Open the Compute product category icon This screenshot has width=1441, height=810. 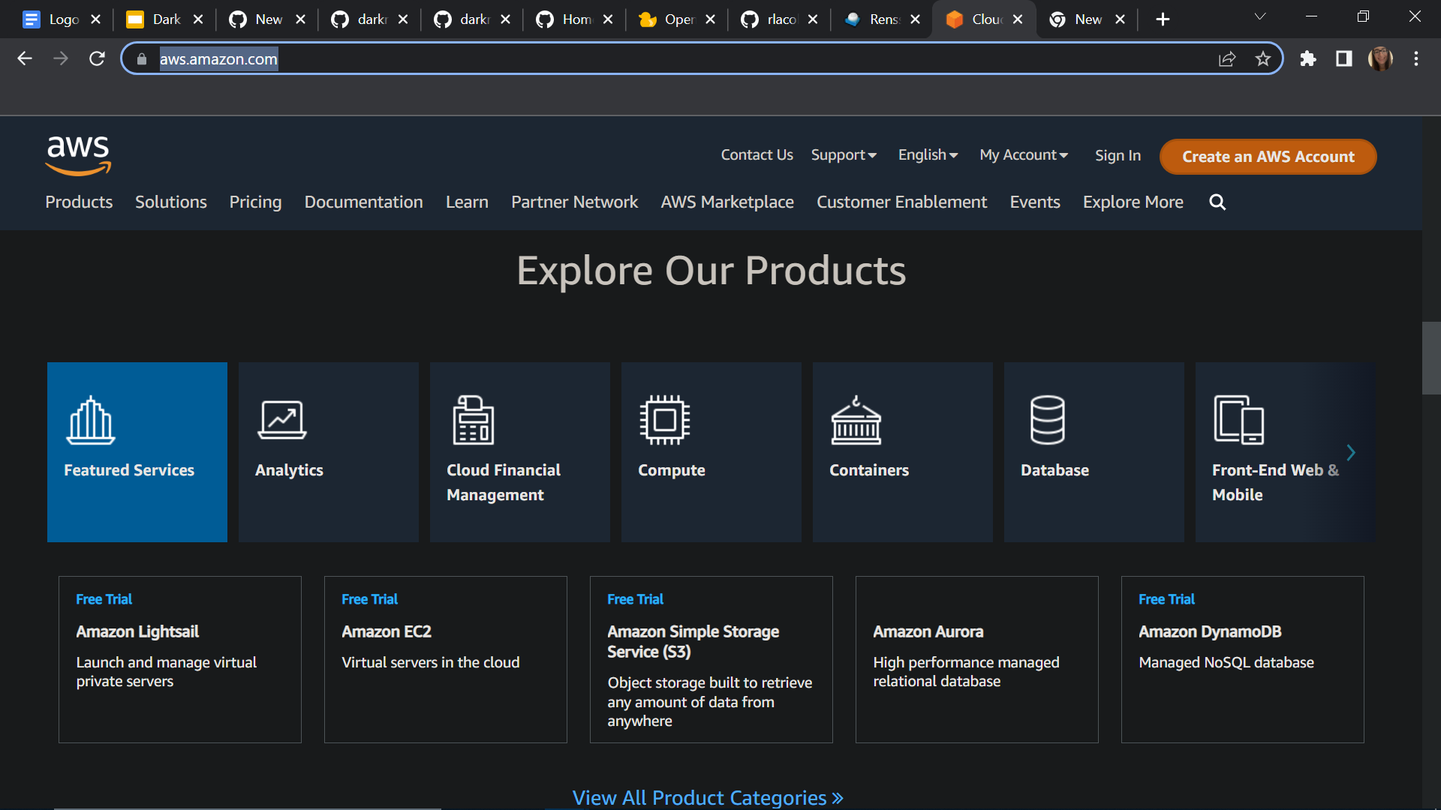click(665, 420)
